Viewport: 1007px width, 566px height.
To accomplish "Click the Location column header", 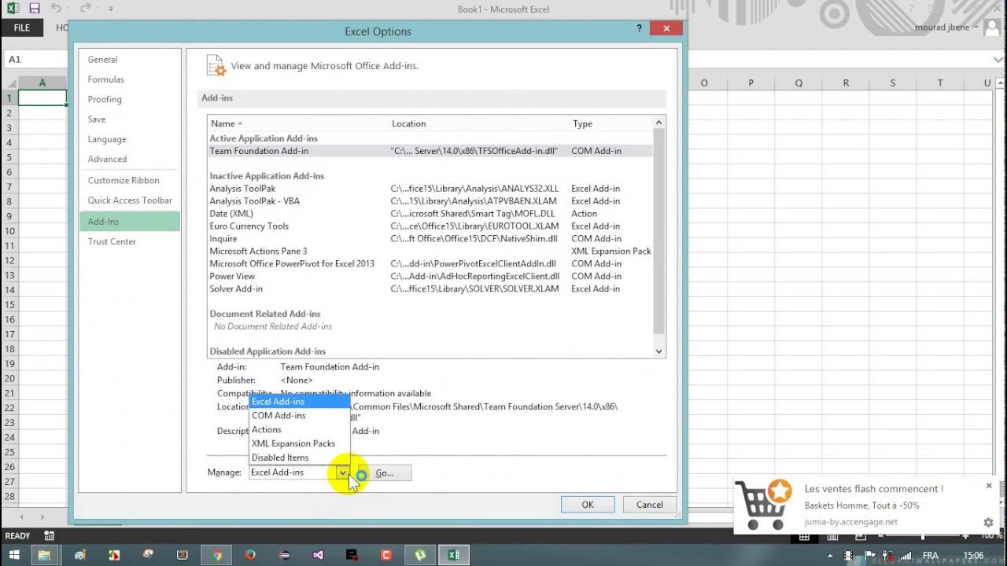I will point(479,123).
